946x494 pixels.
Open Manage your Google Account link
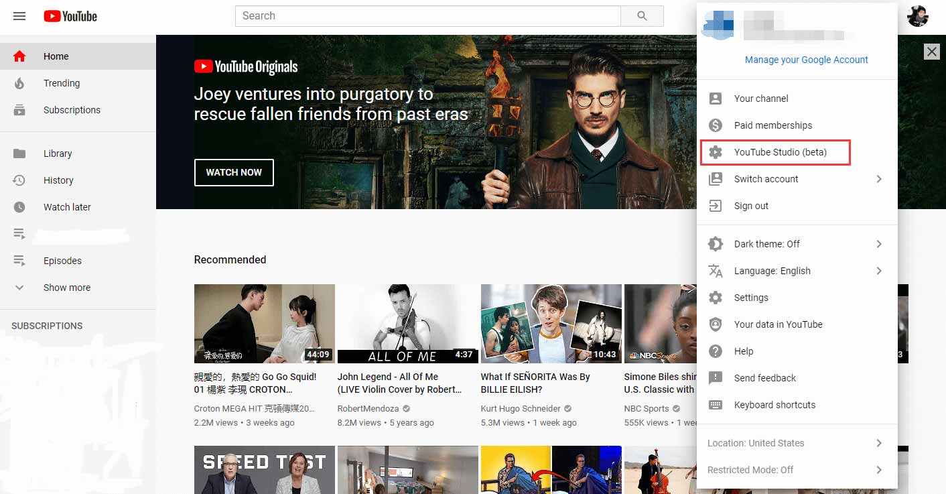pos(806,60)
